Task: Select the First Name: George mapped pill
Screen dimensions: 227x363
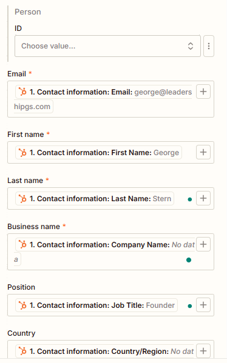Action: tap(98, 153)
